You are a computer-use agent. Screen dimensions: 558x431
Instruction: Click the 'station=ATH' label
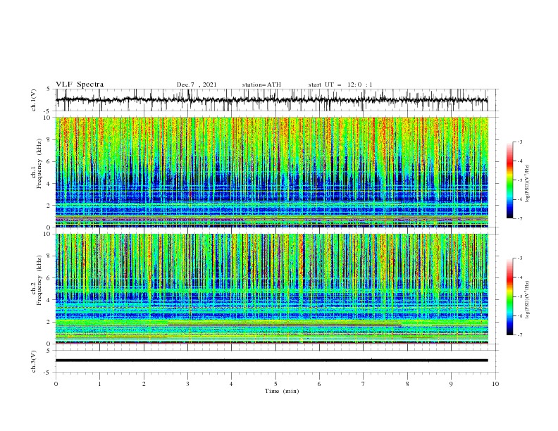[261, 85]
